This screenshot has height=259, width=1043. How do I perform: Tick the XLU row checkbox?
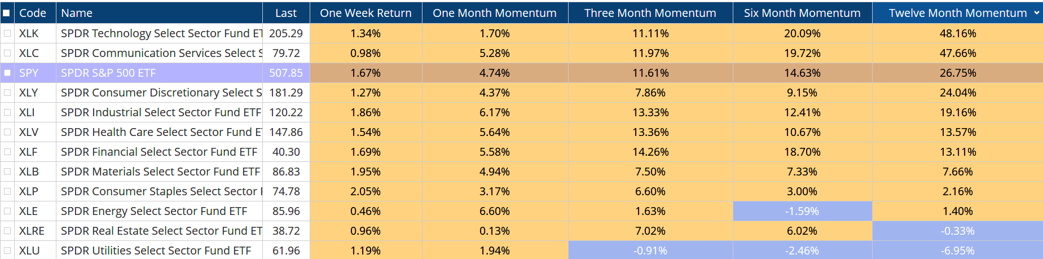[7, 251]
